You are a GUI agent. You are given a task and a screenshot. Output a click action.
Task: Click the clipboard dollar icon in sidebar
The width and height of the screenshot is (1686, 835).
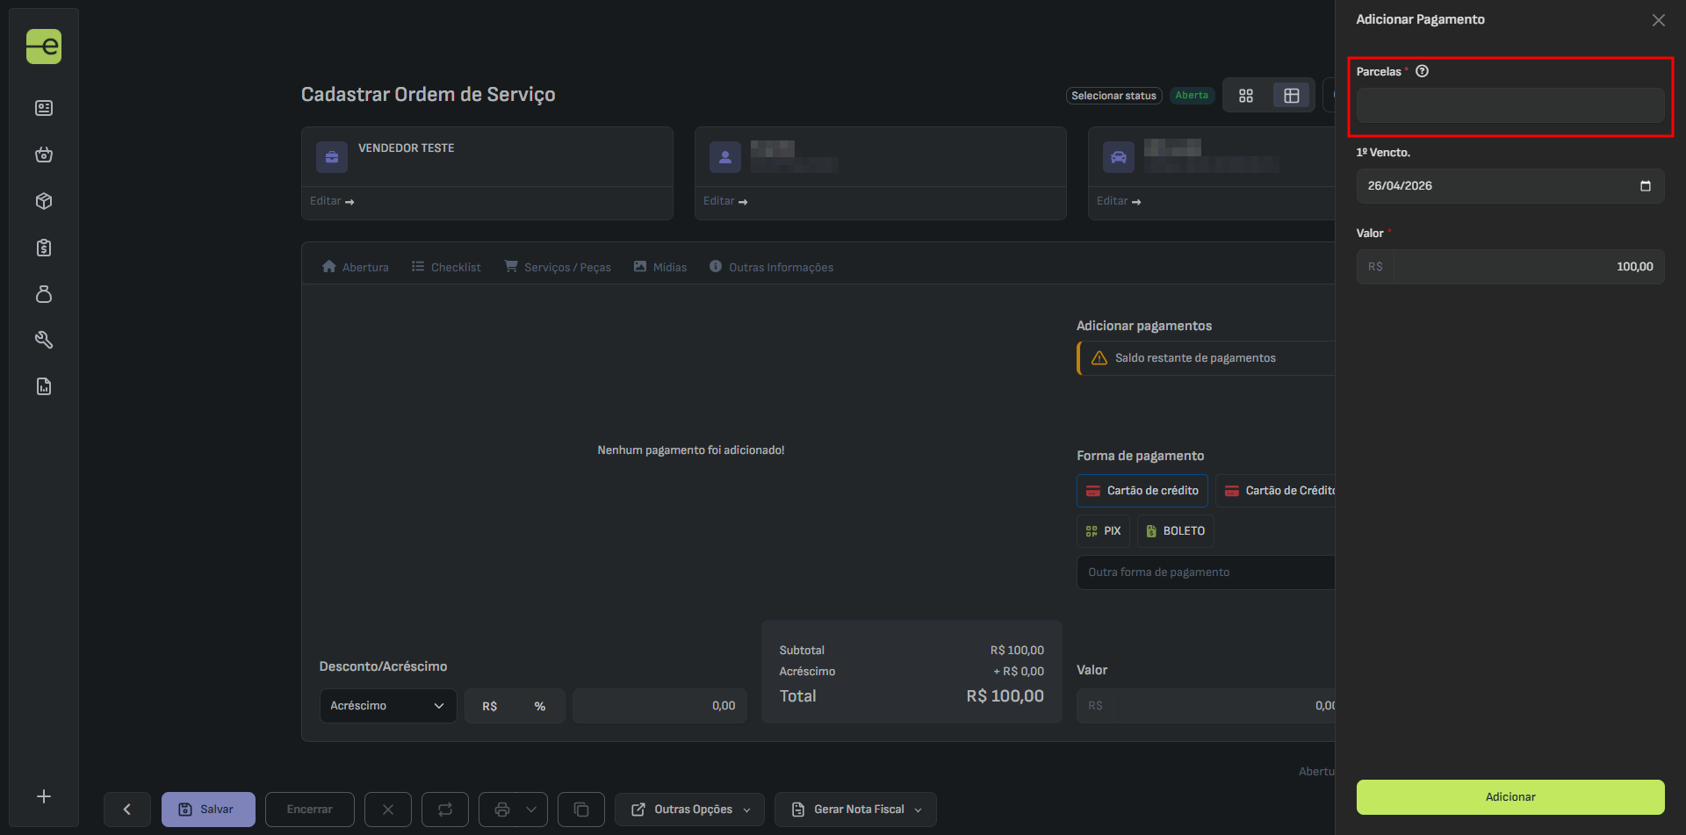click(44, 248)
